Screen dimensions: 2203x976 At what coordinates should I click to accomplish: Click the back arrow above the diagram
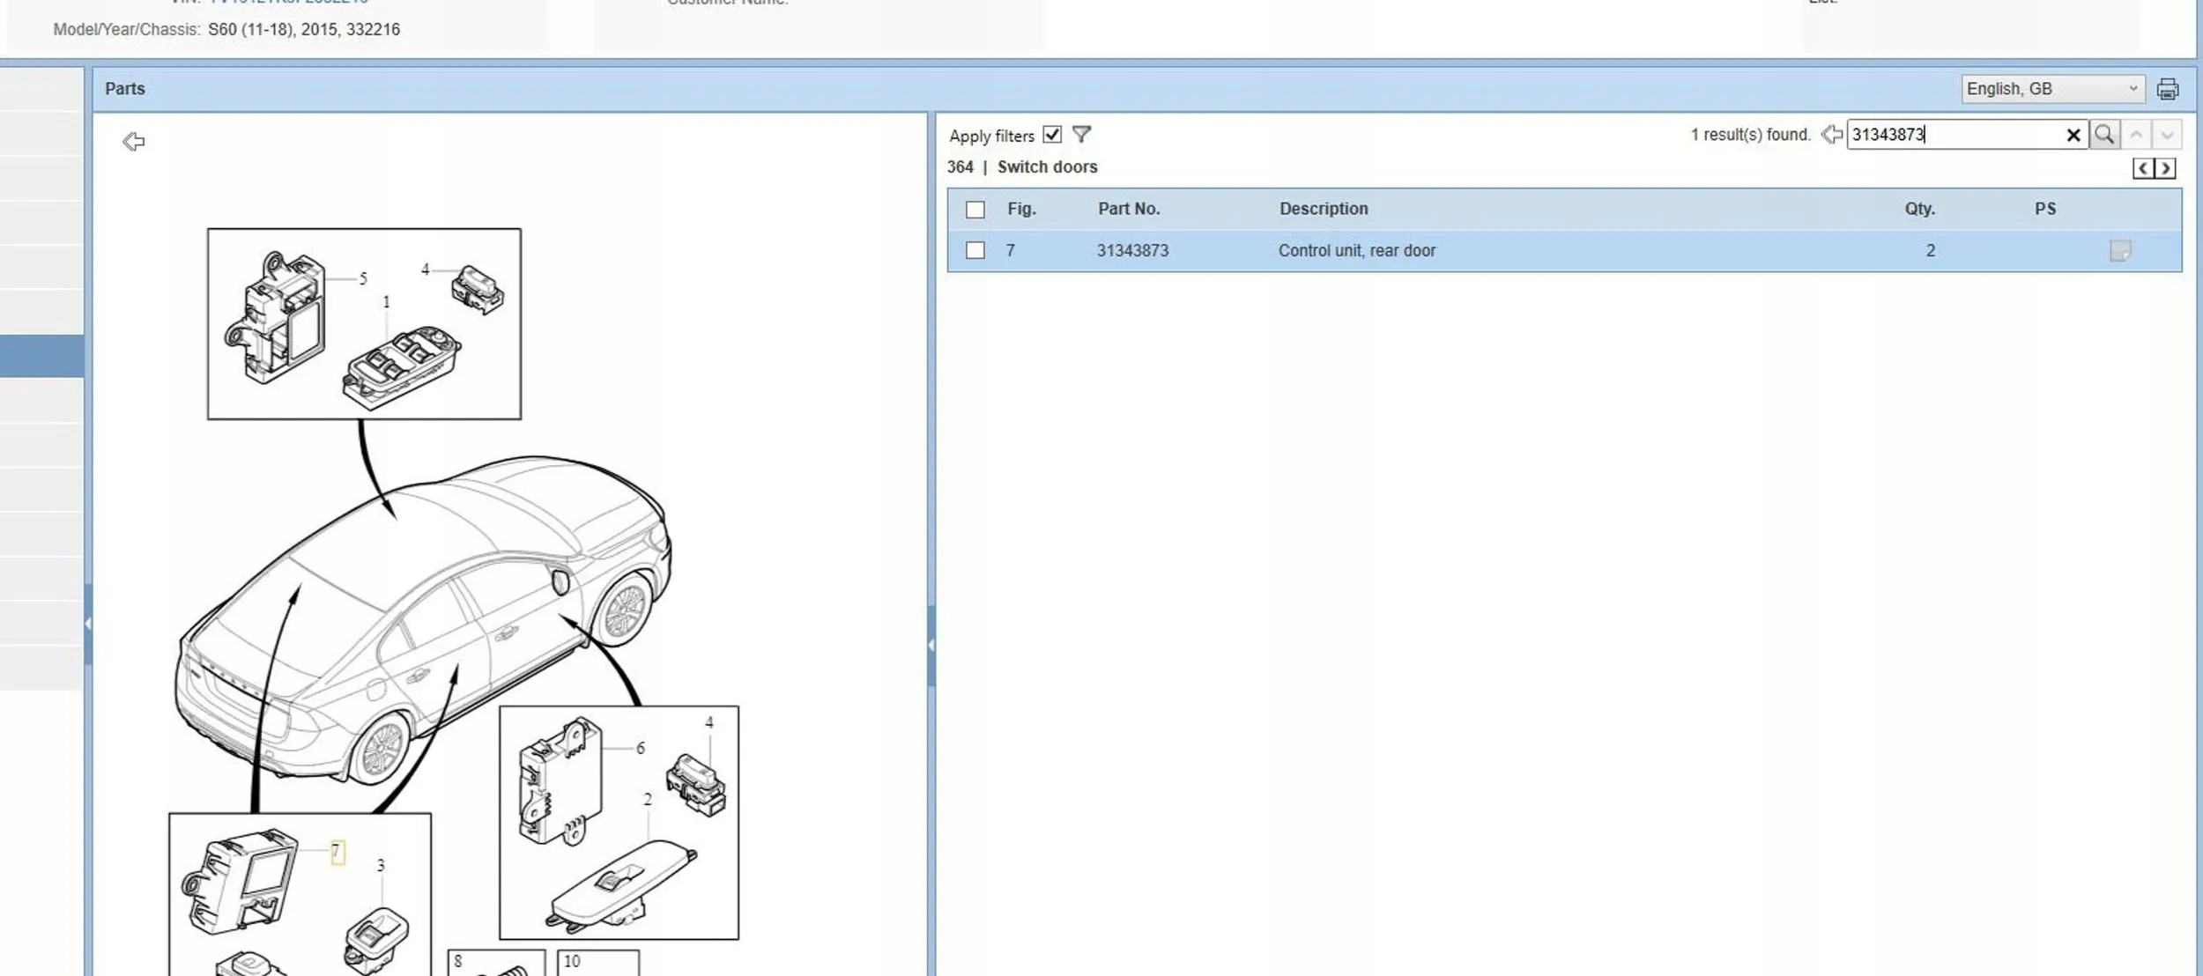pos(134,141)
